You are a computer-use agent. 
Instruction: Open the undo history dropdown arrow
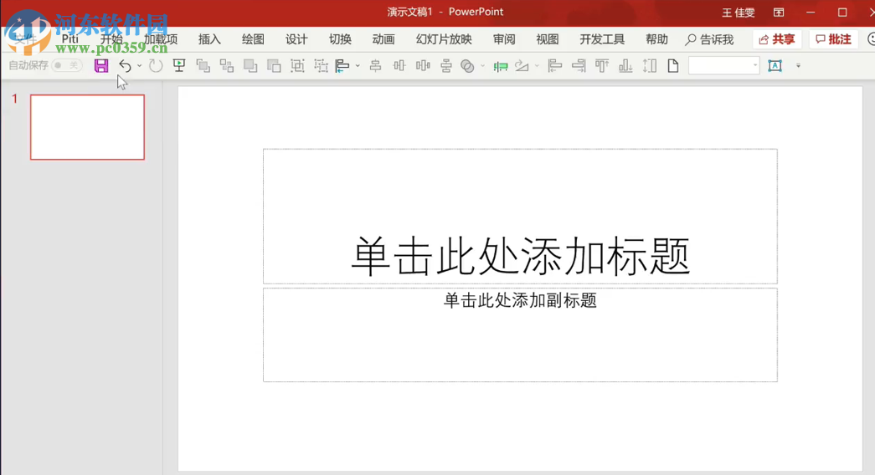[x=140, y=66]
